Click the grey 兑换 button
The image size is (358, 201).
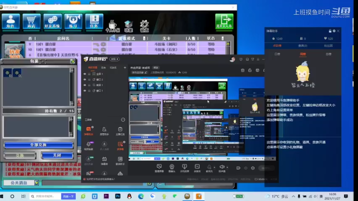[20, 155]
